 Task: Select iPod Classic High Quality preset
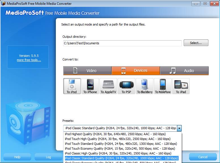[x=118, y=153]
